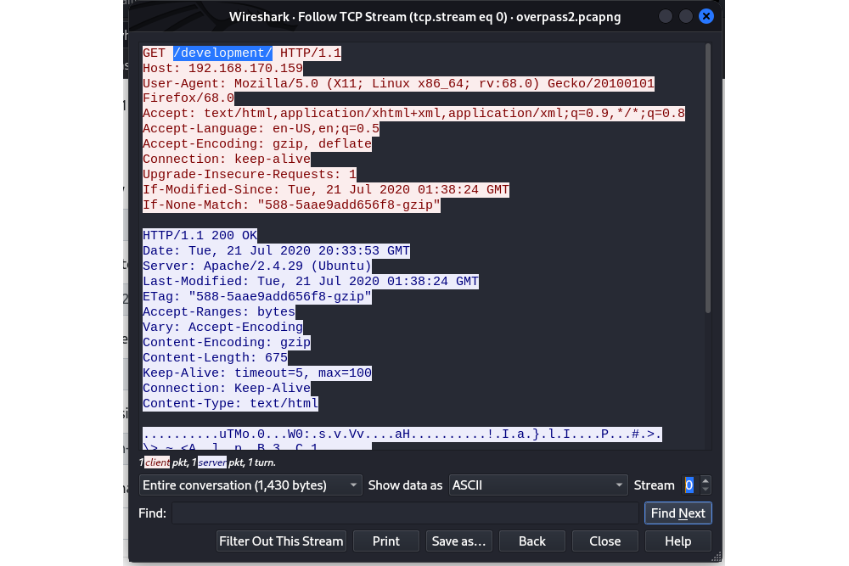Click the Content-Length: 675 line

[215, 357]
